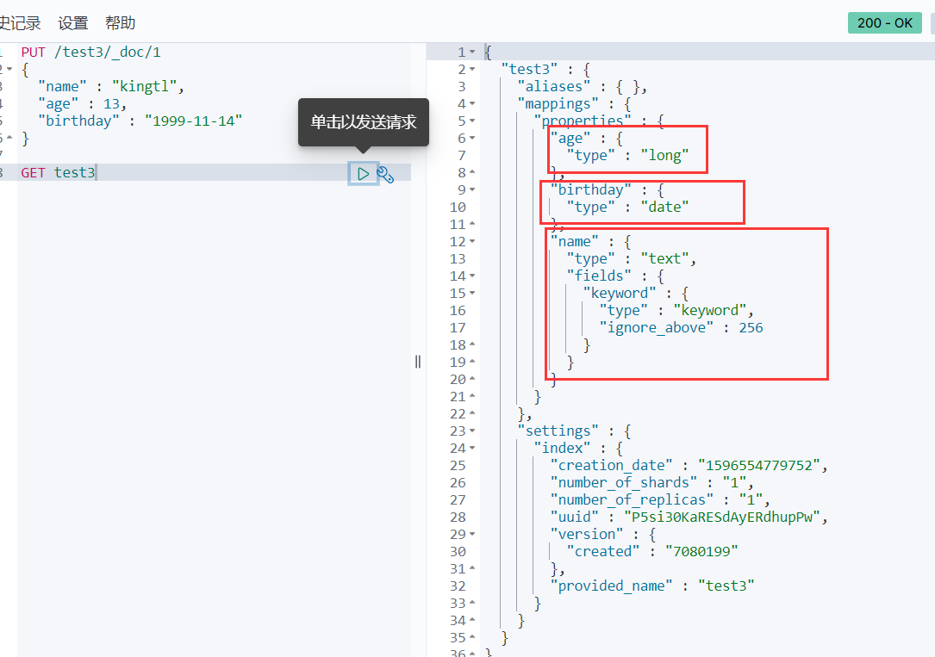Open the 历史记录 history menu
The height and width of the screenshot is (657, 935).
click(19, 23)
